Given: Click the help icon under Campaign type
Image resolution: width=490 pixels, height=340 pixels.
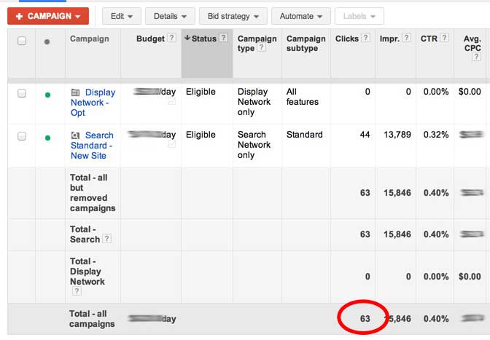Looking at the screenshot, I should (x=261, y=49).
